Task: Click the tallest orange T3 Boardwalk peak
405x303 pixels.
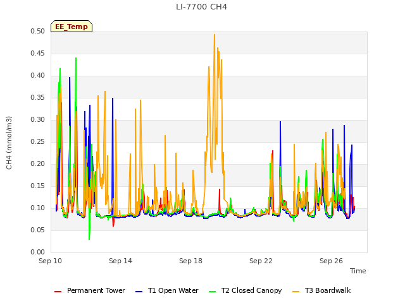Action: coord(215,35)
